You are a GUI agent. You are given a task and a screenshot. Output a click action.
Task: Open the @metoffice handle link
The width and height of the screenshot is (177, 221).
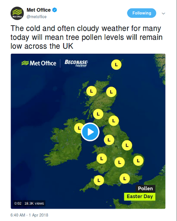click(x=37, y=17)
